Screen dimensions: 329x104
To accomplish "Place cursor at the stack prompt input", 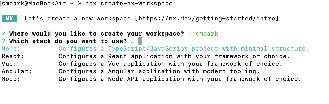I will [140, 41].
